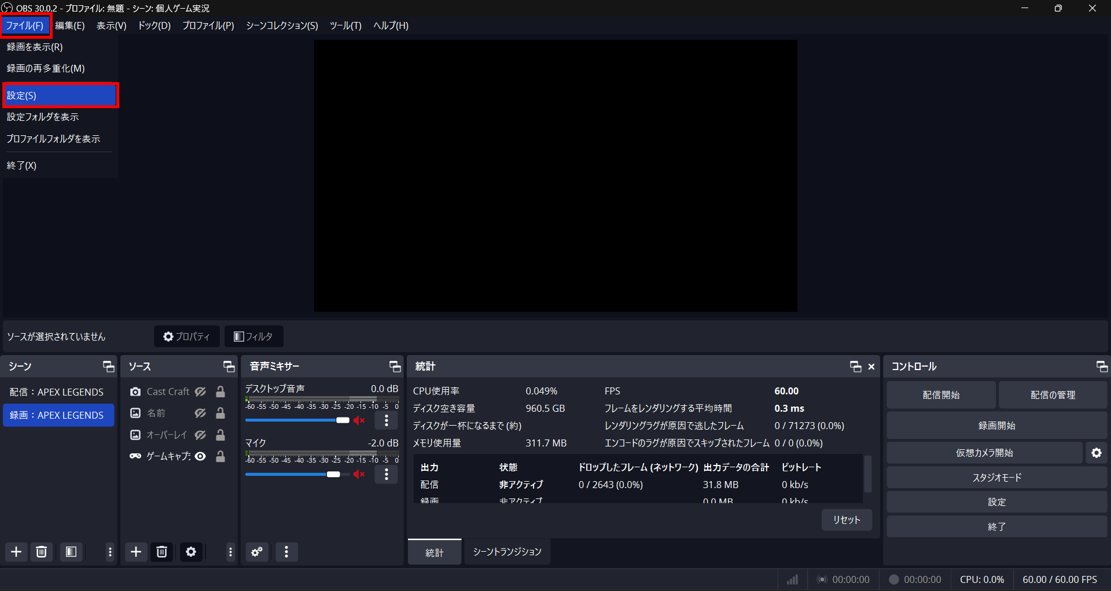Float the コントロール dock
Image resolution: width=1111 pixels, height=591 pixels.
coord(1102,366)
